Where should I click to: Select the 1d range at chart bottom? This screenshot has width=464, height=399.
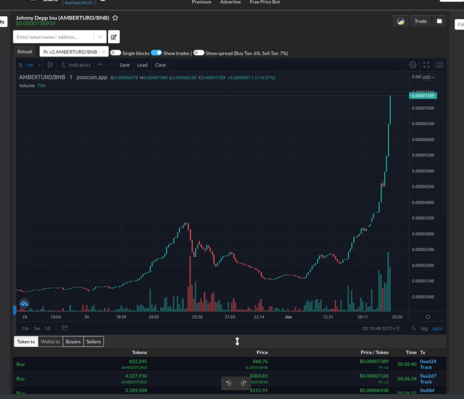(x=48, y=329)
